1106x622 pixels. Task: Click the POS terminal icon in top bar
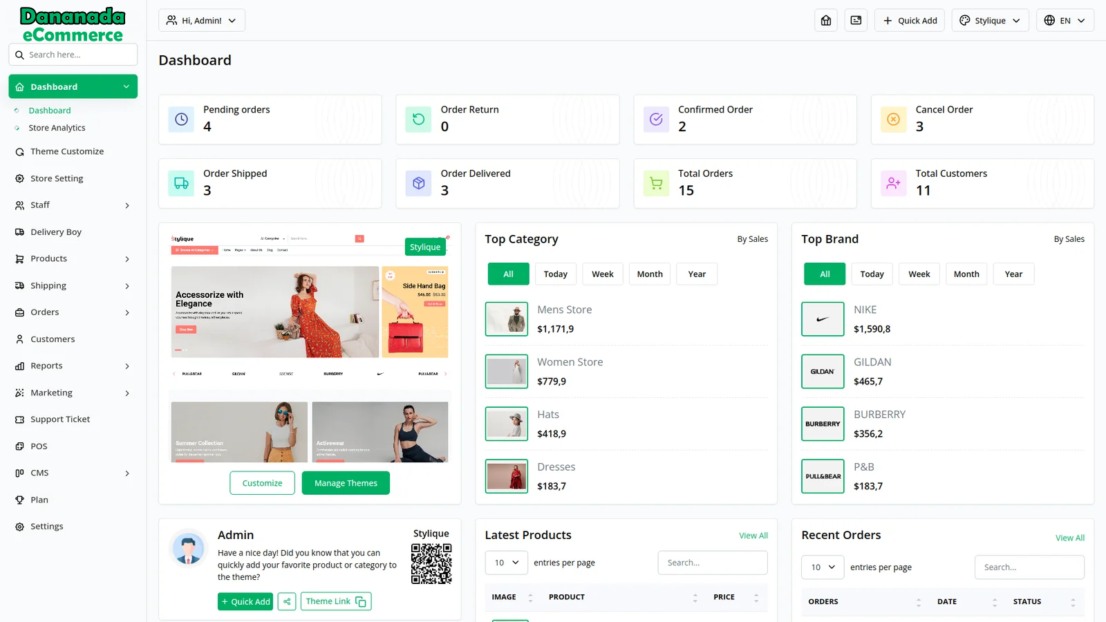coord(856,21)
